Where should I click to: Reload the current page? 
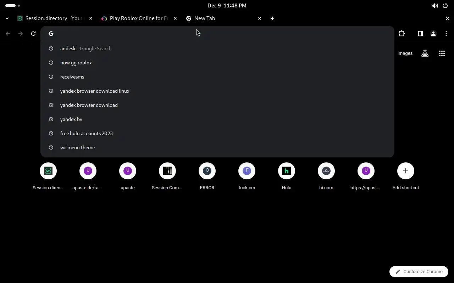pos(33,34)
